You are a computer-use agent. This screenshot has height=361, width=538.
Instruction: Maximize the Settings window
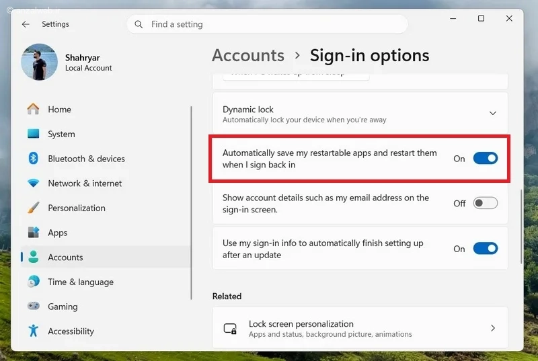coord(481,19)
